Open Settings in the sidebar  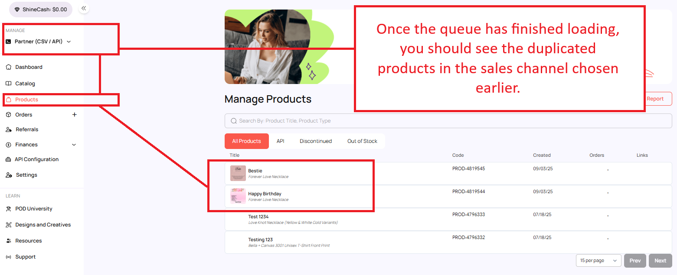pos(26,175)
